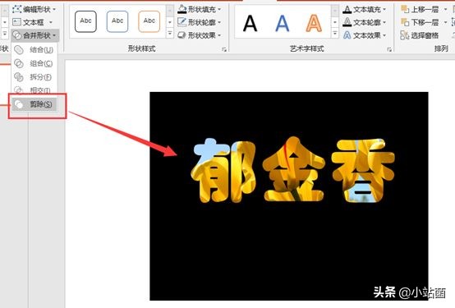Open the Text Fill (文本填充) dropdown arrow
The width and height of the screenshot is (455, 308).
point(384,9)
